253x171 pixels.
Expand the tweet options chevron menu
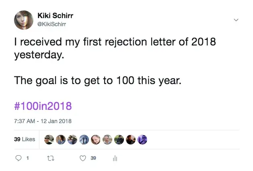(x=236, y=19)
